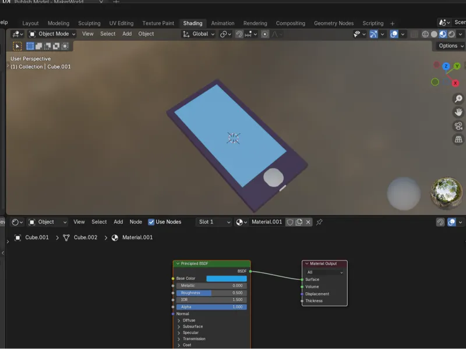Open the Object Mode dropdown

point(52,34)
